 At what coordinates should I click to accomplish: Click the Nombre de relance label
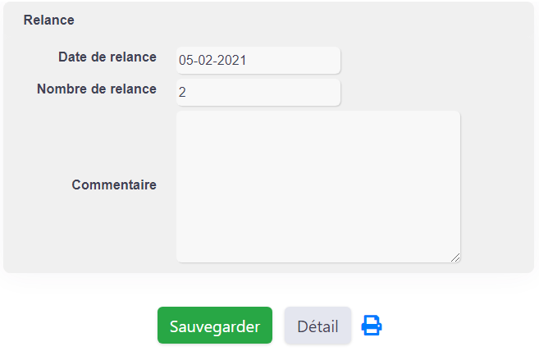pos(97,89)
